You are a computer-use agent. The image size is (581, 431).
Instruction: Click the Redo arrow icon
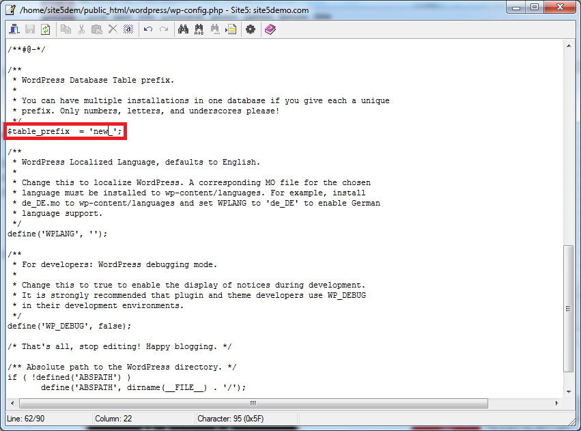click(x=164, y=29)
